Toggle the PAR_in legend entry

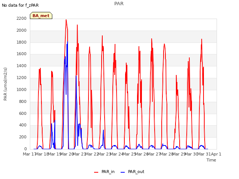[104, 172]
